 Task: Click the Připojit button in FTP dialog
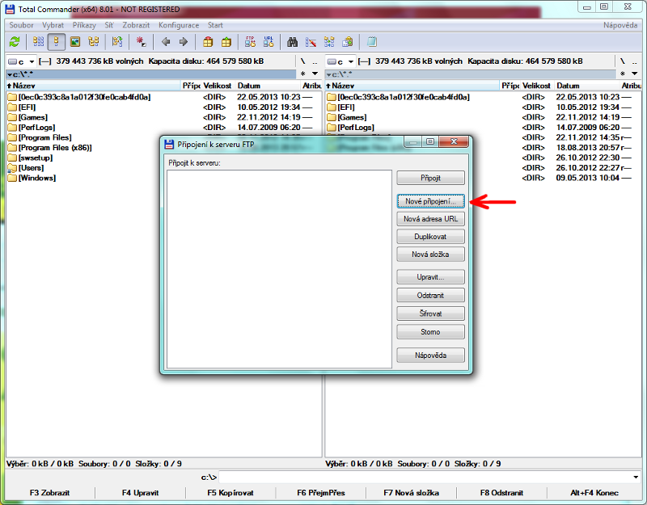click(x=430, y=178)
